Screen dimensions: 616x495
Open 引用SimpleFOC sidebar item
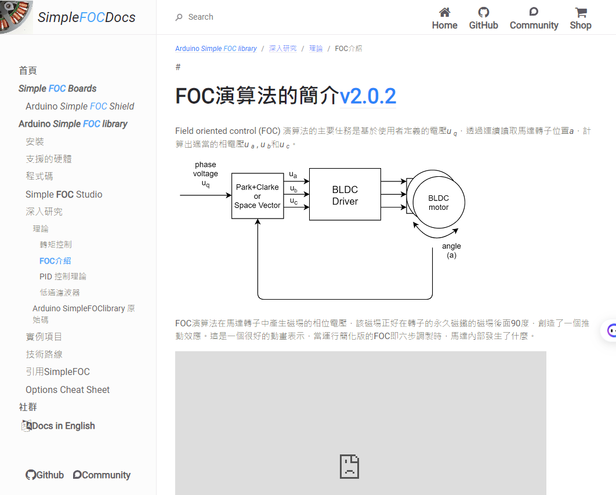pos(58,372)
